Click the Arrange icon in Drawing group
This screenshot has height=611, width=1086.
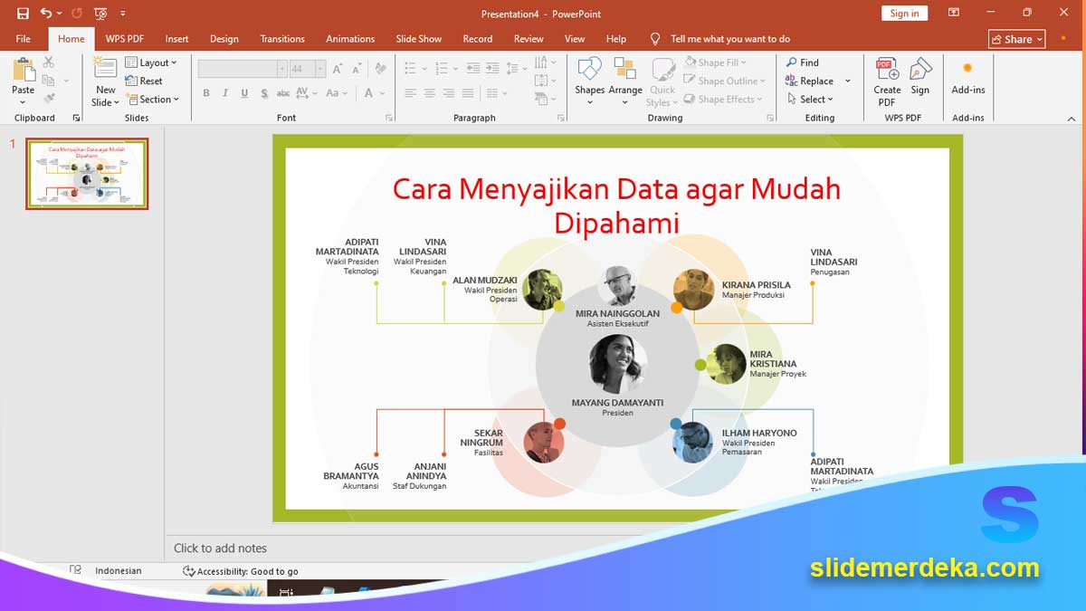(624, 70)
